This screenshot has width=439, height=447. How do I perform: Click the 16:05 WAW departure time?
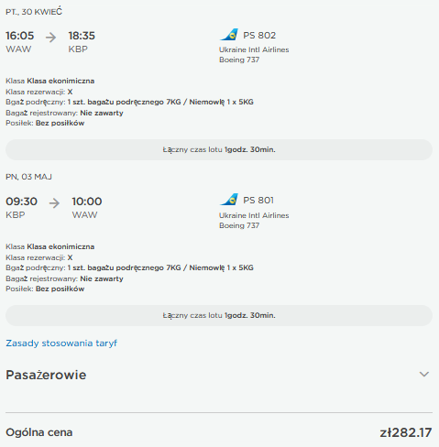click(20, 36)
